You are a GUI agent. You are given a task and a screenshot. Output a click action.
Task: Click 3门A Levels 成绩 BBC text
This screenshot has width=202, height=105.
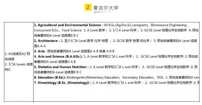coord(19,67)
